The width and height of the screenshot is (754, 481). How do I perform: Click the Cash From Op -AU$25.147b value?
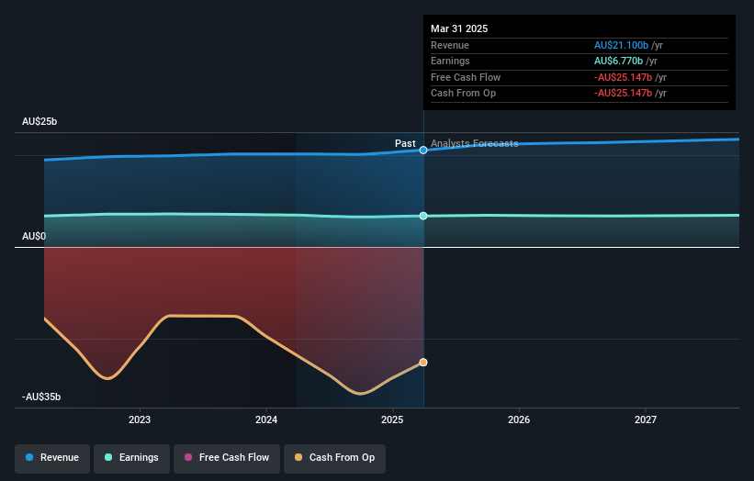tap(624, 94)
